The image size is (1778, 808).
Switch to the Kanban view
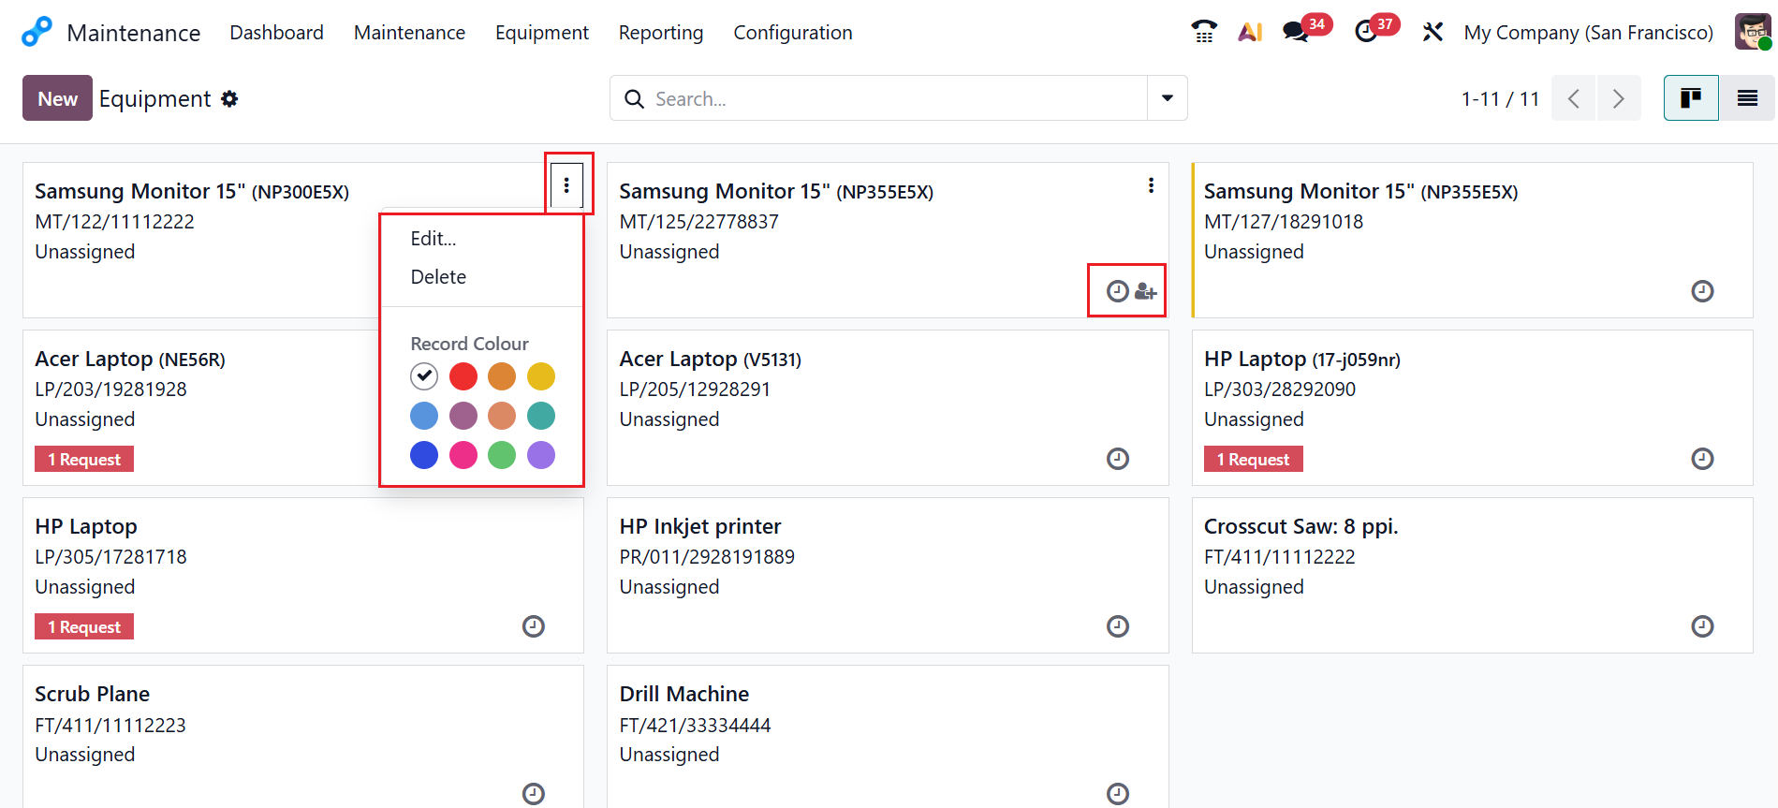tap(1690, 98)
